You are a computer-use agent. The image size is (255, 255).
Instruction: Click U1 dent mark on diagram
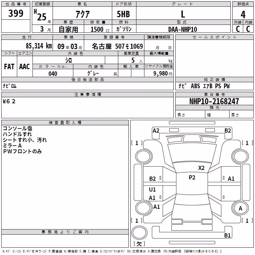tap(152, 189)
